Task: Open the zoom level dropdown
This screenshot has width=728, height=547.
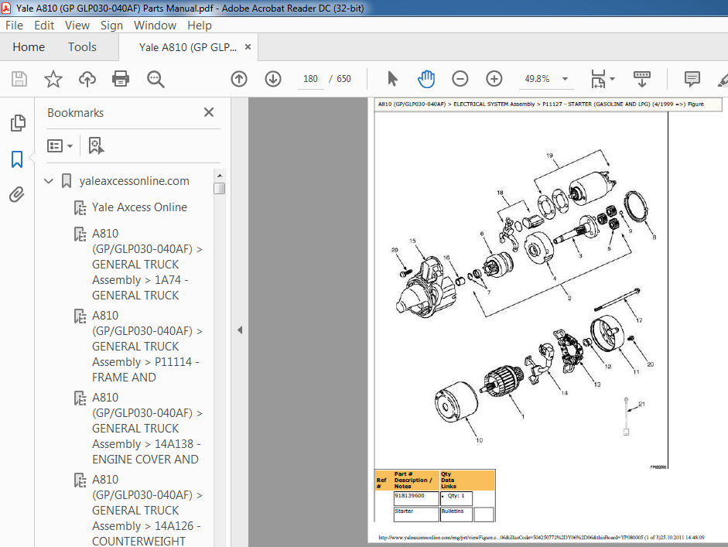Action: point(565,79)
